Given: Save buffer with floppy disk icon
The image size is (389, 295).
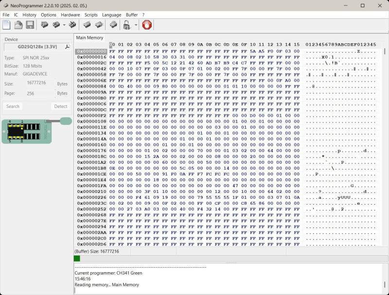Looking at the screenshot, I should click(30, 25).
